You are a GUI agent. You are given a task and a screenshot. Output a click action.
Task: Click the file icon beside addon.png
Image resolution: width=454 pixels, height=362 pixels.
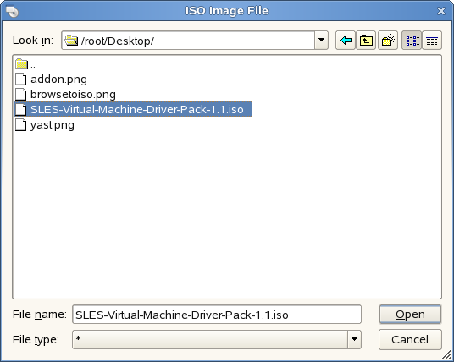(21, 80)
